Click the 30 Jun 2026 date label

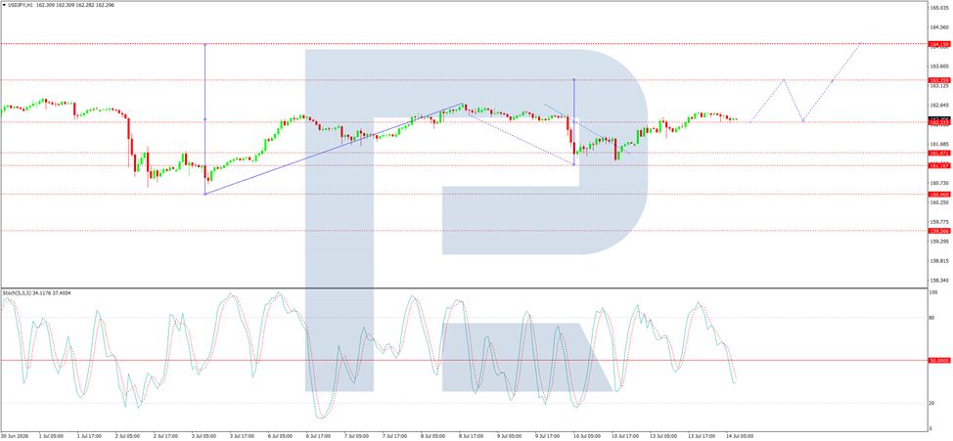[x=14, y=435]
